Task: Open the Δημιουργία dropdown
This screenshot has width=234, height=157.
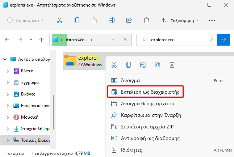Action: [x=25, y=20]
